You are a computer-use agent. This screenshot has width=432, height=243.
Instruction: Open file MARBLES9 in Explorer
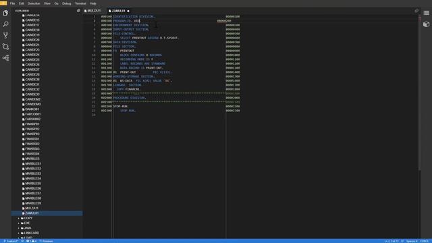[x=33, y=203]
